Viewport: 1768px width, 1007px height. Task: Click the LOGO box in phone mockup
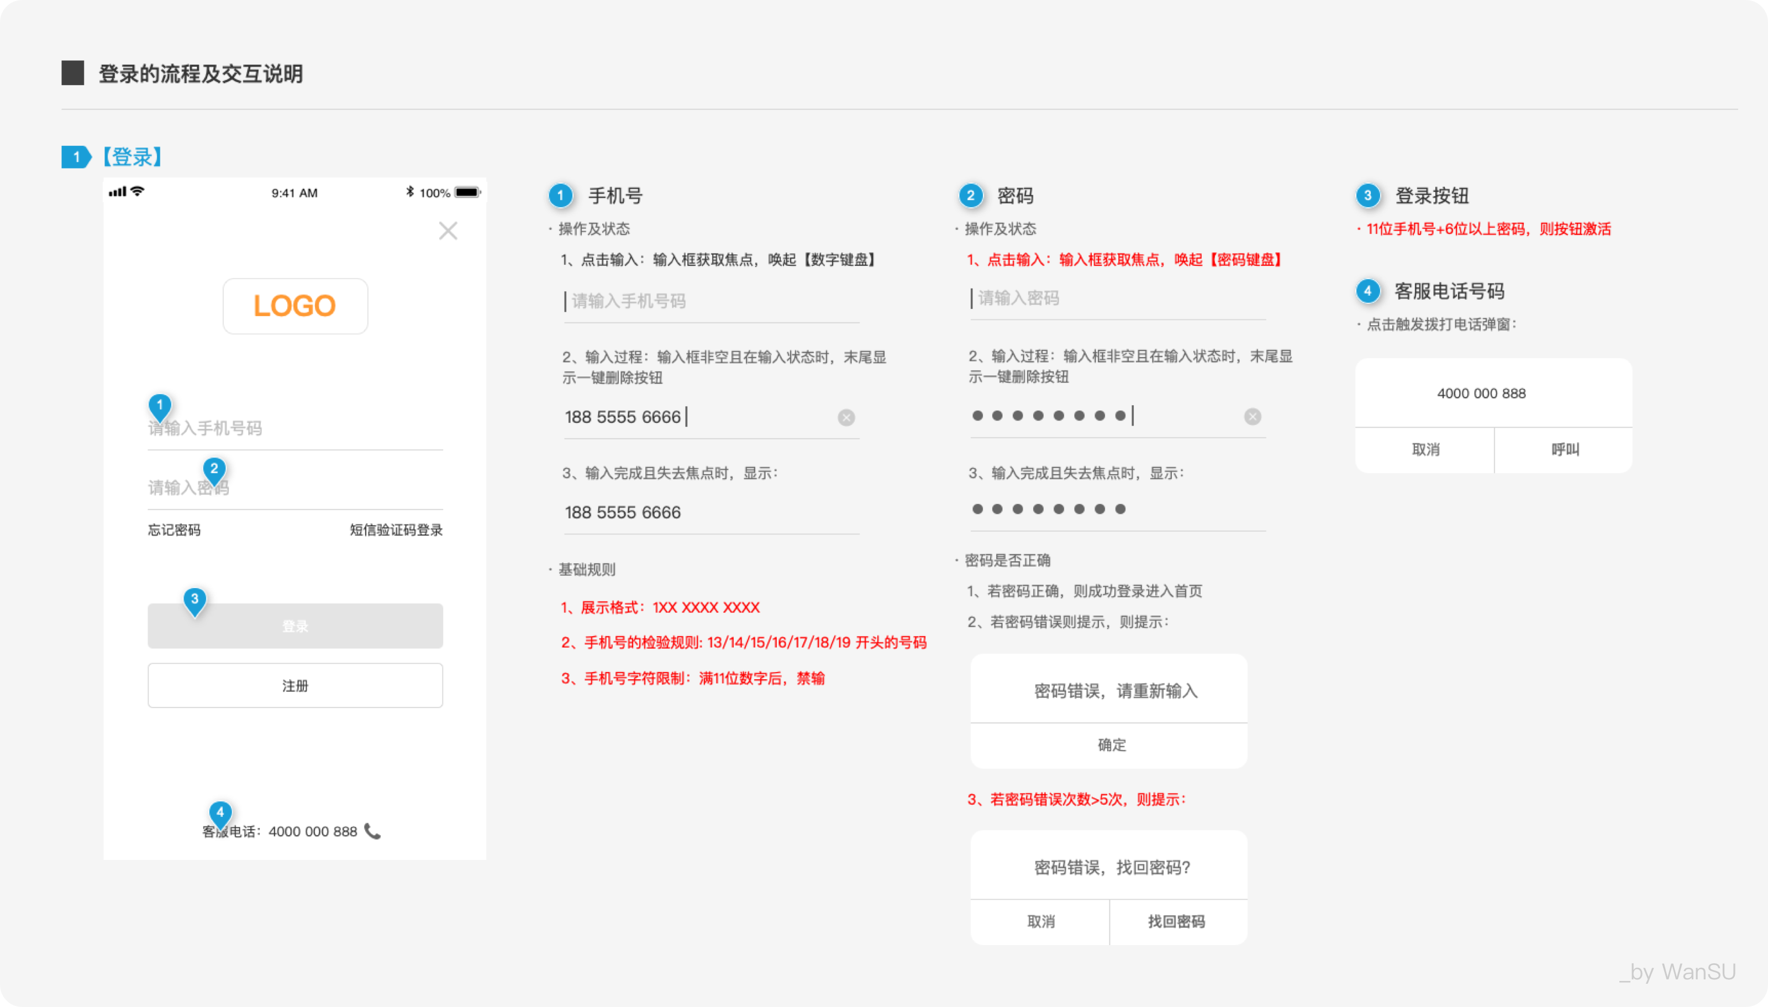[295, 306]
